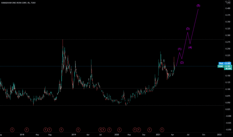The image size is (233, 137).
Task: Click the 0.075 price axis label
Action: 228,96
